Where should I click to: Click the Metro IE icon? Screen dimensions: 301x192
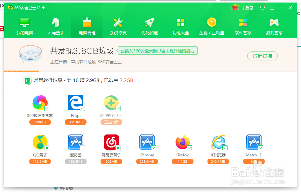(x=254, y=142)
